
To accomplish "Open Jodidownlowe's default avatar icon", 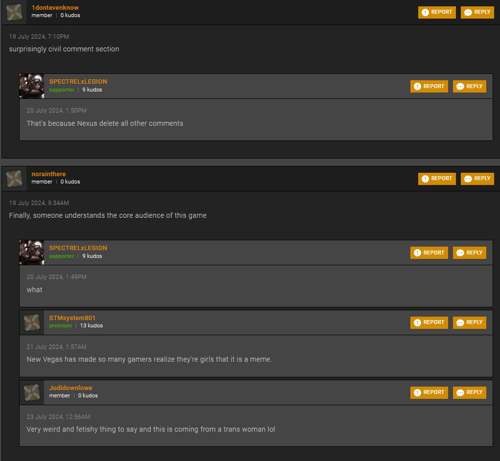I will [31, 392].
